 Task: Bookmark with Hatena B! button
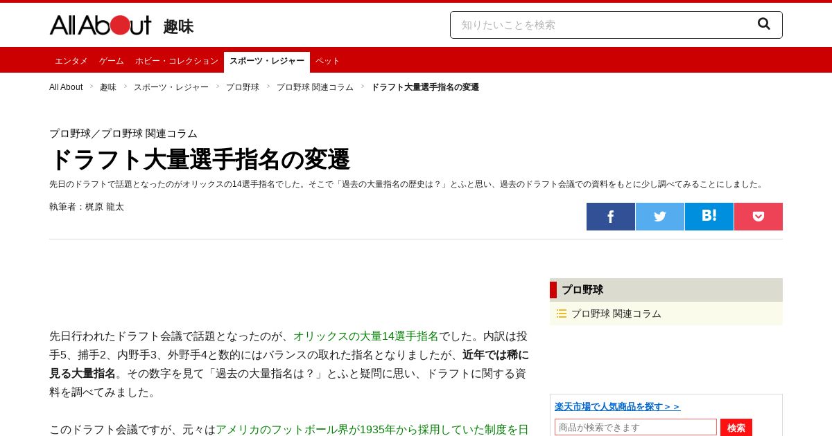[x=709, y=217]
